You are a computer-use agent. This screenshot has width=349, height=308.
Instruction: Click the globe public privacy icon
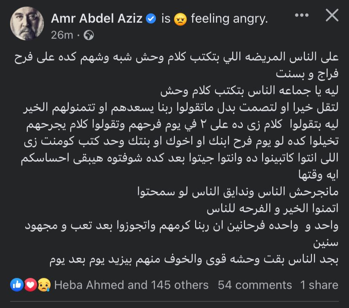[x=89, y=35]
